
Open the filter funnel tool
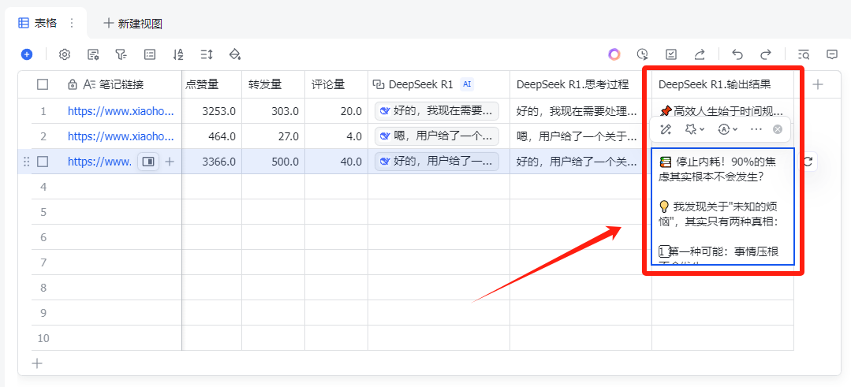[x=121, y=54]
